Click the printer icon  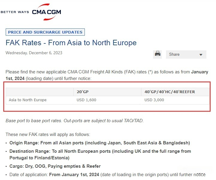click(x=158, y=54)
